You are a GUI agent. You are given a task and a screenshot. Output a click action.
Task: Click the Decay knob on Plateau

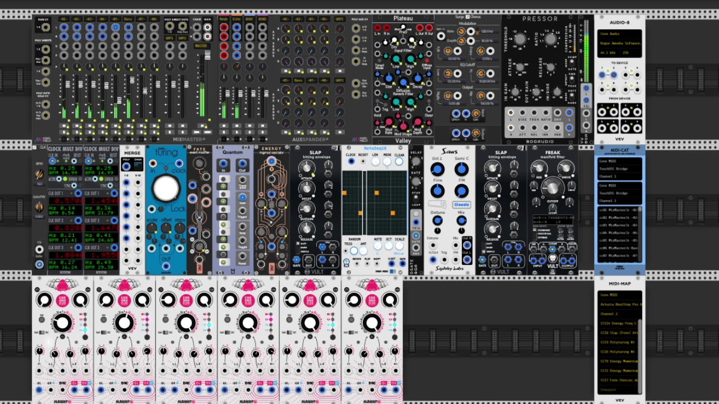coord(417,79)
